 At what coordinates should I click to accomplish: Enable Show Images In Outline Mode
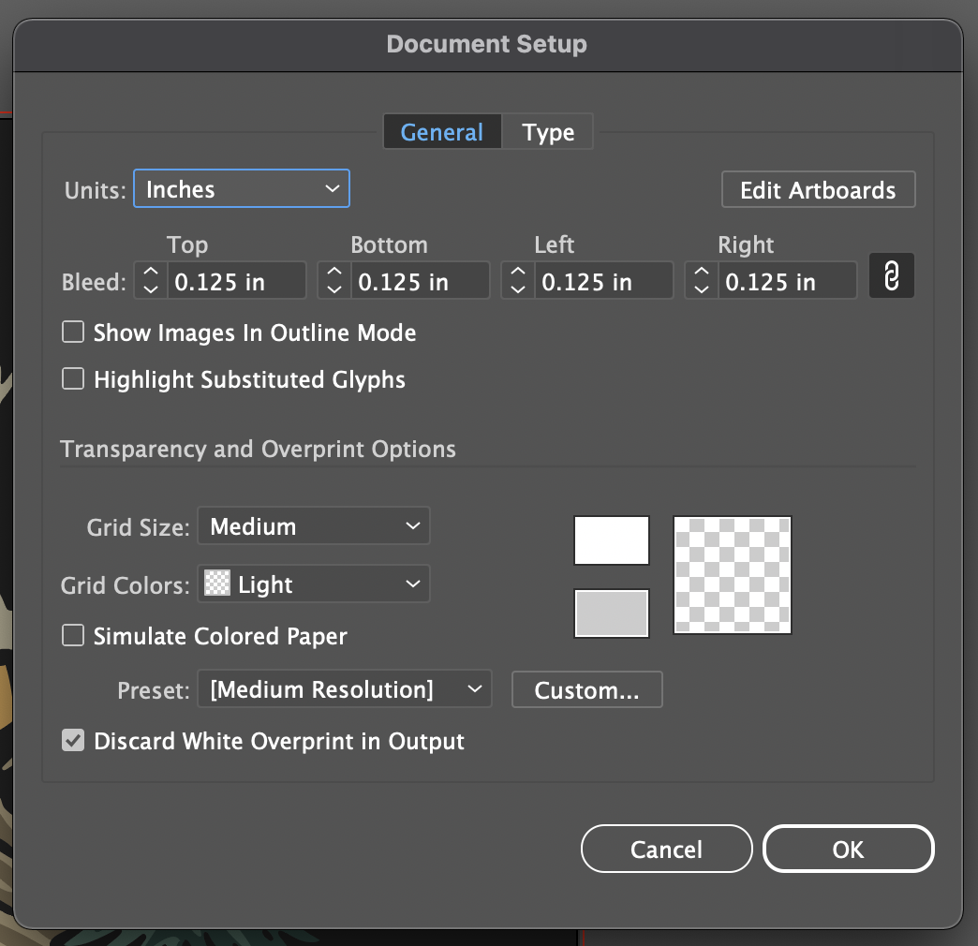(72, 331)
